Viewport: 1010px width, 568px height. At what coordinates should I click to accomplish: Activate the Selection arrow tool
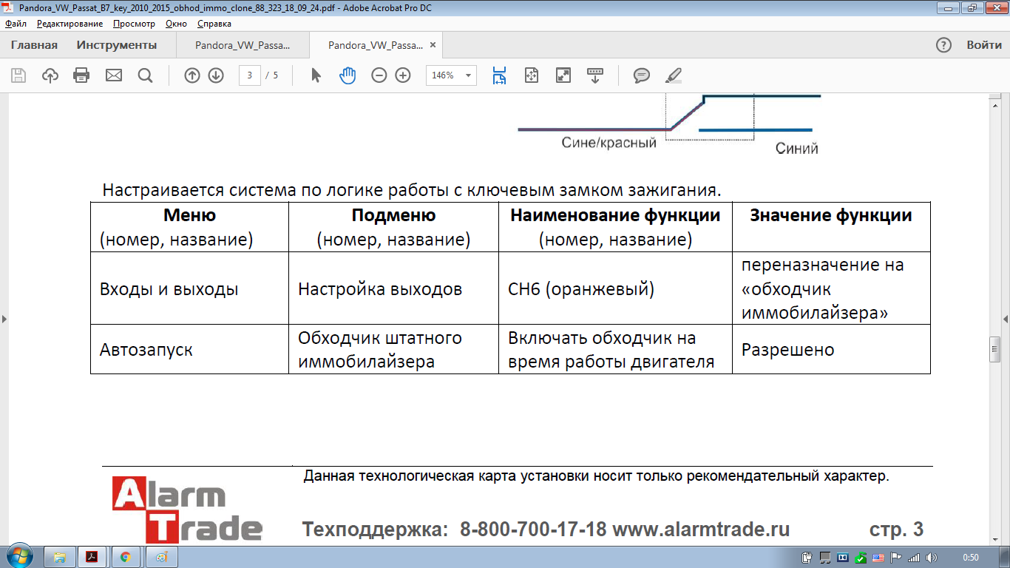click(316, 75)
